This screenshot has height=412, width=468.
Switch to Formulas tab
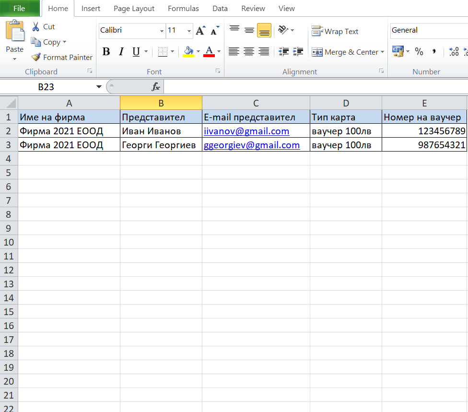183,9
